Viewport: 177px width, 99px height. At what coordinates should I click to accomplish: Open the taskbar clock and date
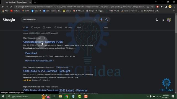pyautogui.click(x=166, y=97)
